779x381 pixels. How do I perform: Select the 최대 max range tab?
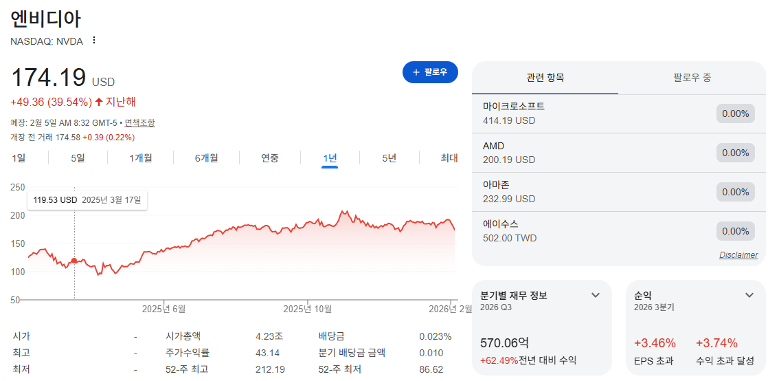click(x=449, y=158)
